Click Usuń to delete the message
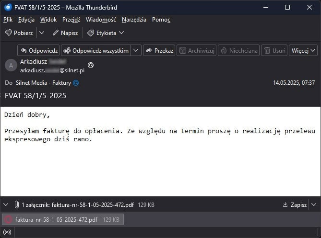The height and width of the screenshot is (238, 321). tap(274, 50)
